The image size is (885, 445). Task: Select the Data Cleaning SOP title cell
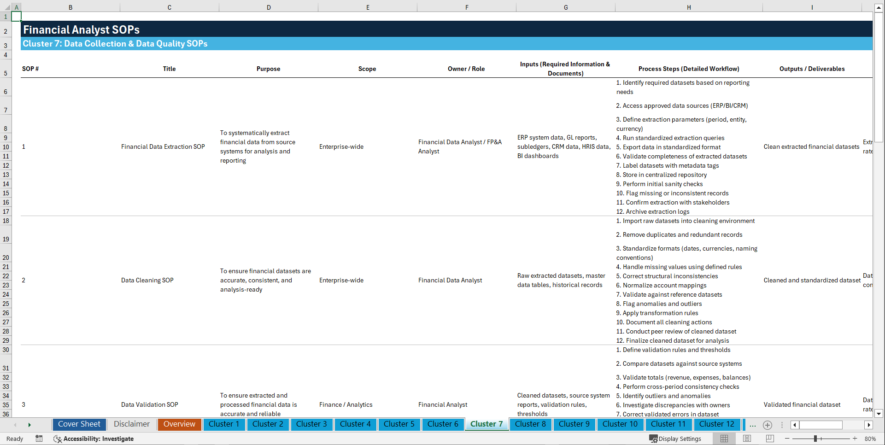pos(147,280)
